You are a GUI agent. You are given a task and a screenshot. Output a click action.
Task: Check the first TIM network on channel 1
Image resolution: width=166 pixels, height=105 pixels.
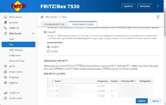49,86
